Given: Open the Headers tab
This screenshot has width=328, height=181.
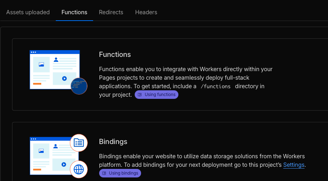Looking at the screenshot, I should tap(146, 12).
